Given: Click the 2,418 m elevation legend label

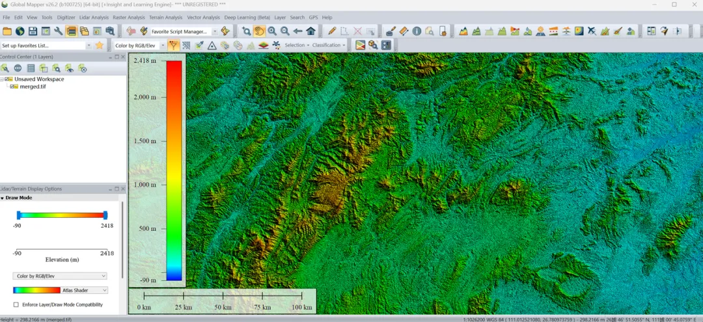Looking at the screenshot, I should point(145,60).
